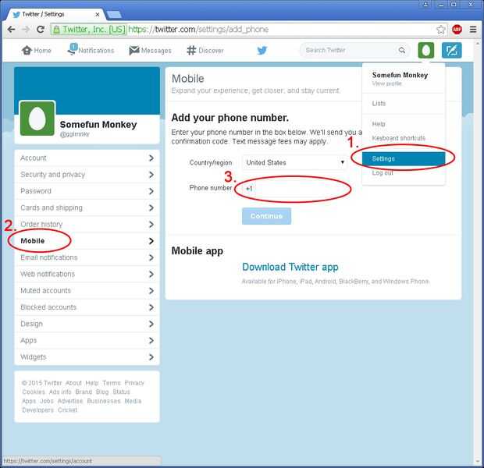Image resolution: width=484 pixels, height=468 pixels.
Task: Choose Settings in profile dropdown
Action: coord(404,158)
